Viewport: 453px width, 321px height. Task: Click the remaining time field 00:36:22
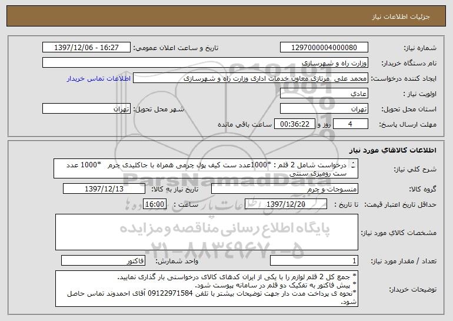pos(294,124)
